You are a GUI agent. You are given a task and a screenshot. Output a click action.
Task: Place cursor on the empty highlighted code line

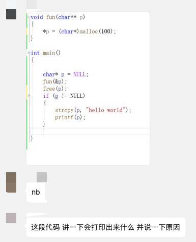pos(90,131)
